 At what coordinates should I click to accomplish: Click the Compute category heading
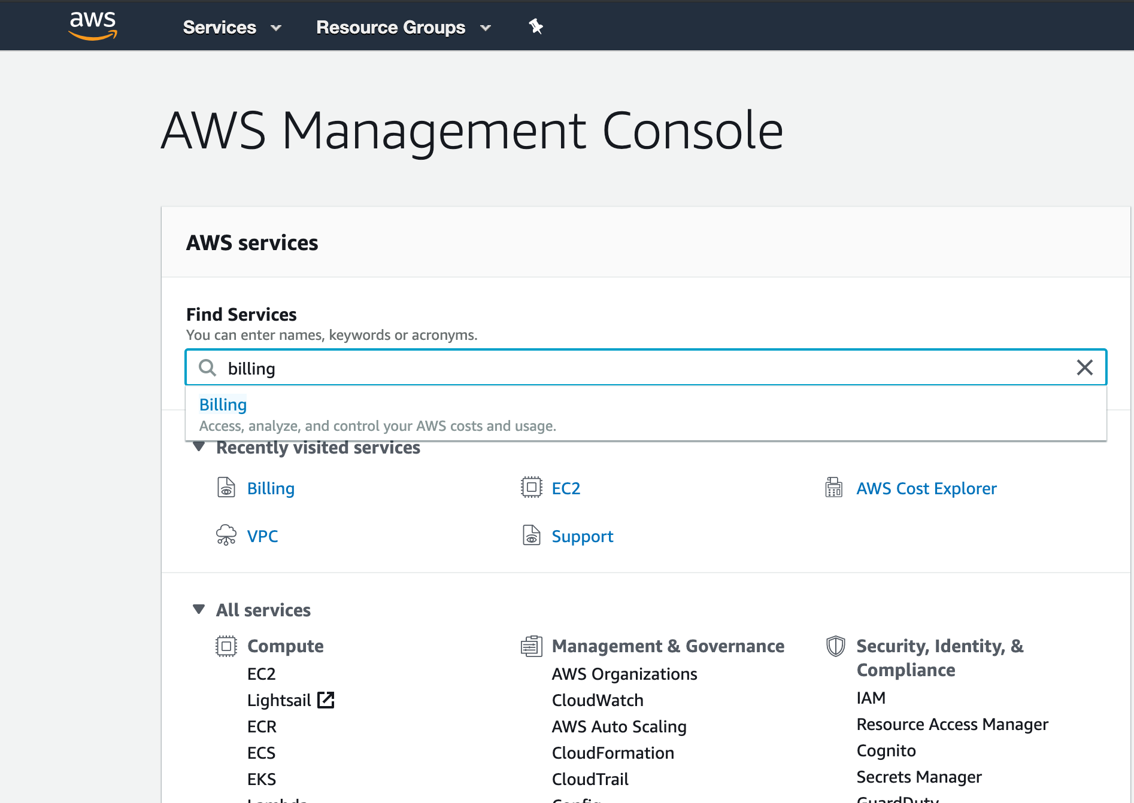point(285,646)
